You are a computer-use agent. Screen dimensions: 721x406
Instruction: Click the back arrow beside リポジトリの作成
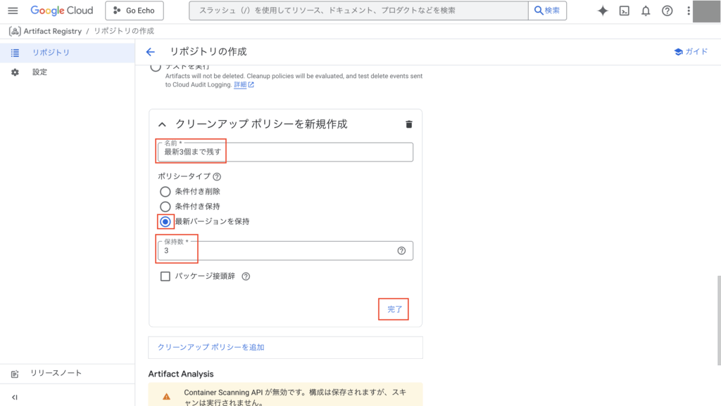pos(150,52)
